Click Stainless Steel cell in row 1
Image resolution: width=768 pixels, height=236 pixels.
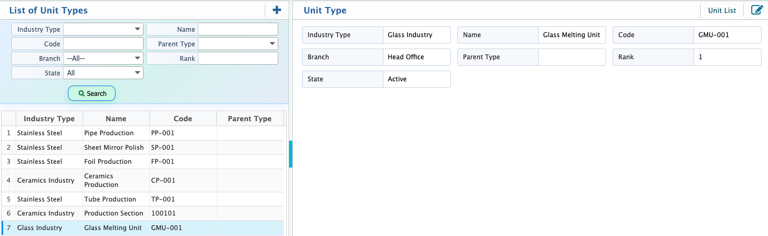tap(49, 133)
